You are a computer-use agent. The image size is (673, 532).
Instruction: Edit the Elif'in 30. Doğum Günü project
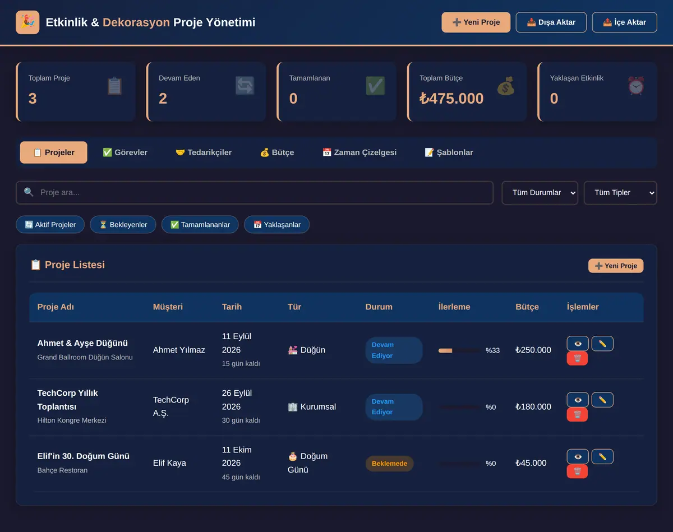pos(602,457)
